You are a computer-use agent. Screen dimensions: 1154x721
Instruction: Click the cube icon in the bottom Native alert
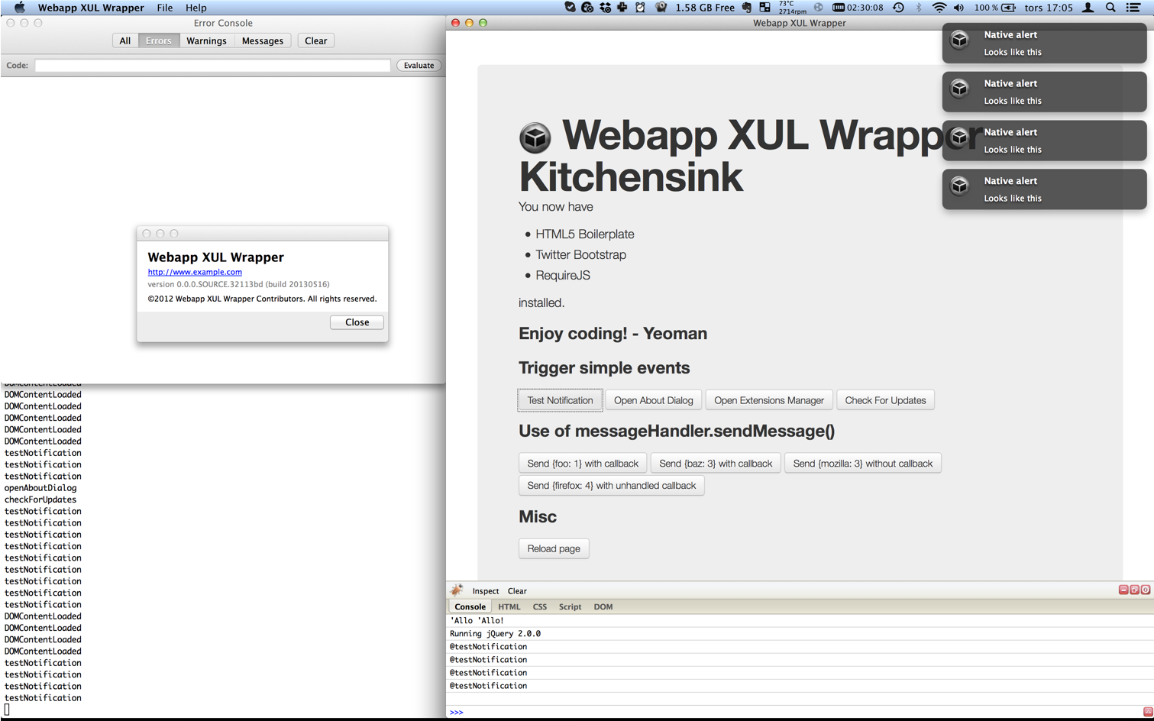960,186
